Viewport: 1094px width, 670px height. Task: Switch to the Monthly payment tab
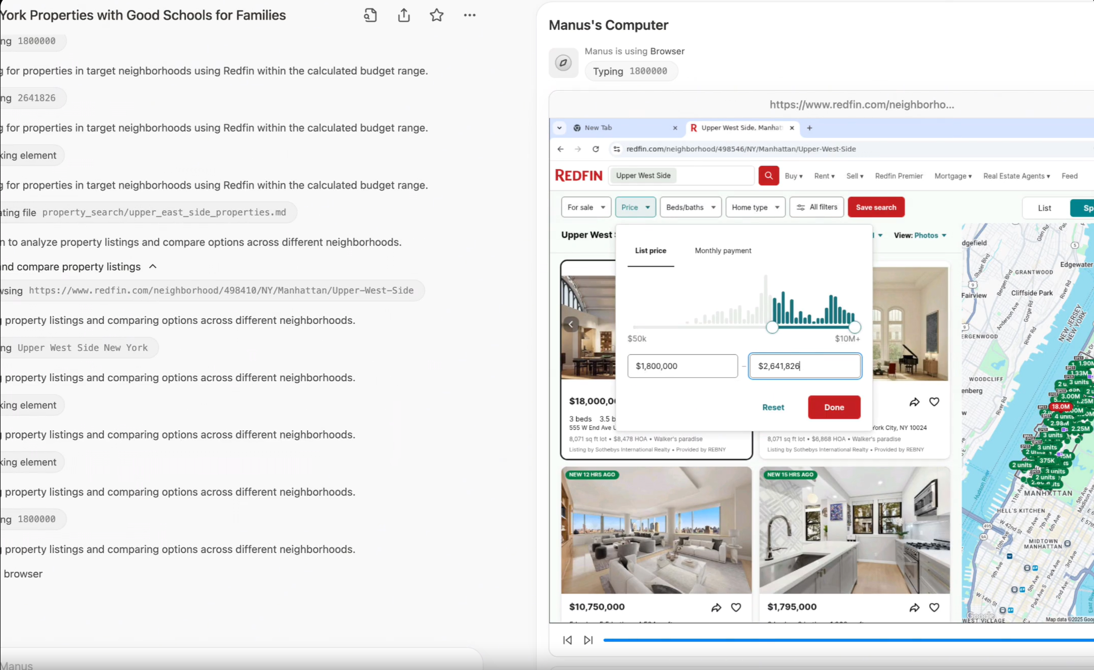pos(723,251)
